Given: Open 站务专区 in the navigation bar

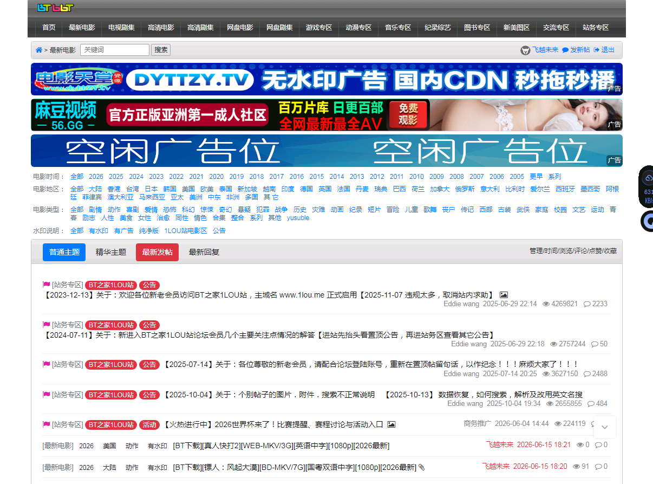Looking at the screenshot, I should [x=596, y=28].
